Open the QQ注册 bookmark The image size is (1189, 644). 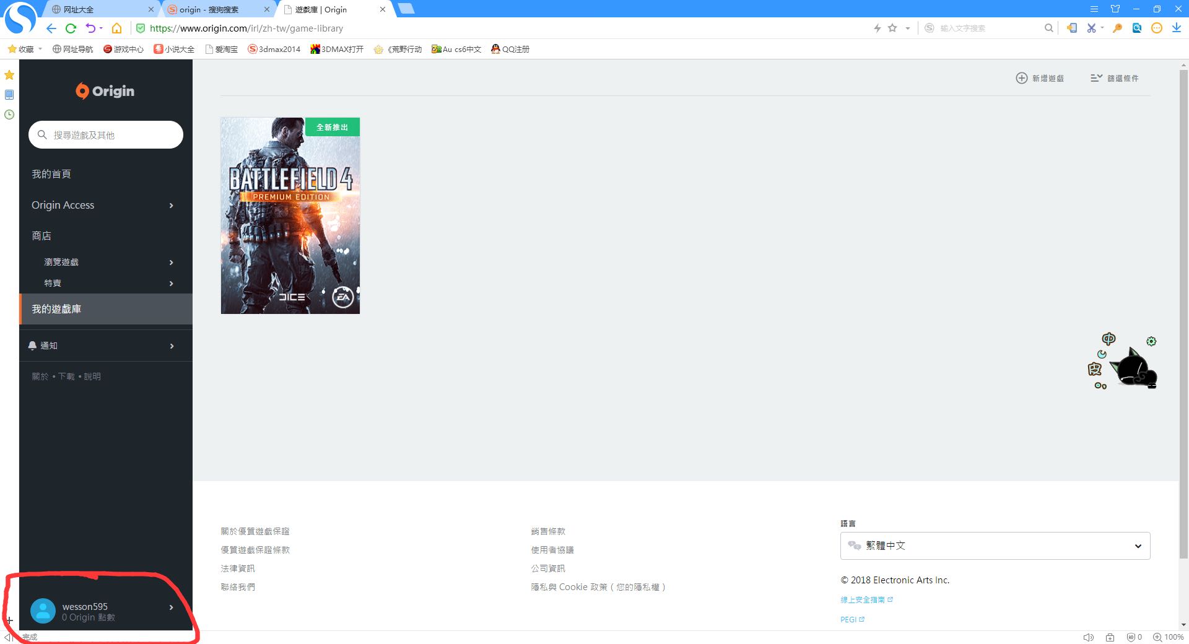point(510,49)
